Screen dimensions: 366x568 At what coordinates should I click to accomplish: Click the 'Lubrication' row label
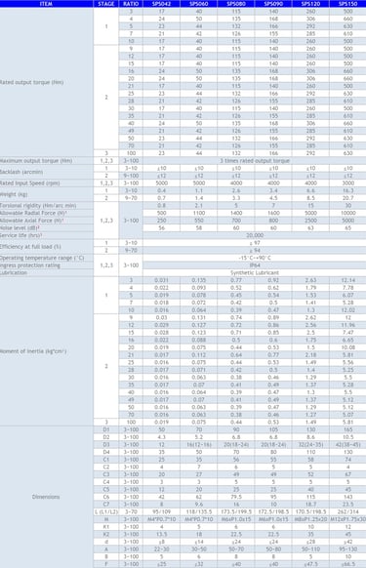(x=14, y=272)
